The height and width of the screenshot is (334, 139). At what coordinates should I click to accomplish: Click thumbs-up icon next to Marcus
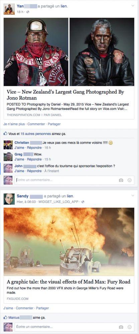tap(6, 317)
